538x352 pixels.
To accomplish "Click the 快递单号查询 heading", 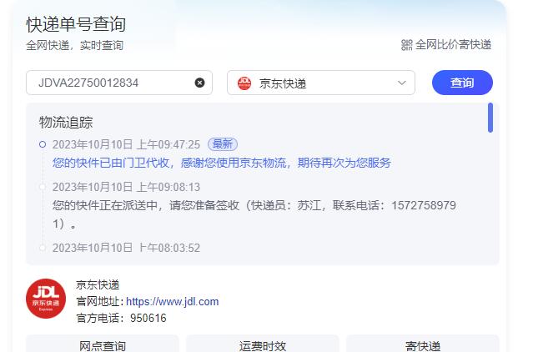I will (76, 24).
